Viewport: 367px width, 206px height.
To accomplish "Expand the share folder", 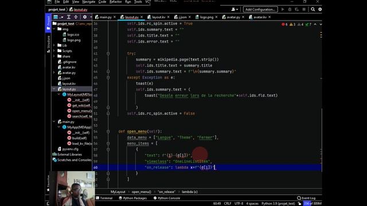I will [54, 56].
